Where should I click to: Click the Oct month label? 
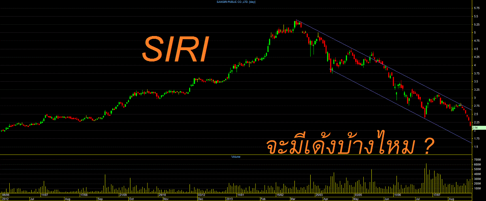131,199
